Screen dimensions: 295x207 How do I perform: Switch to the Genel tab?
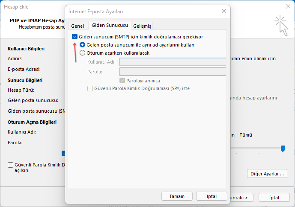coord(77,26)
